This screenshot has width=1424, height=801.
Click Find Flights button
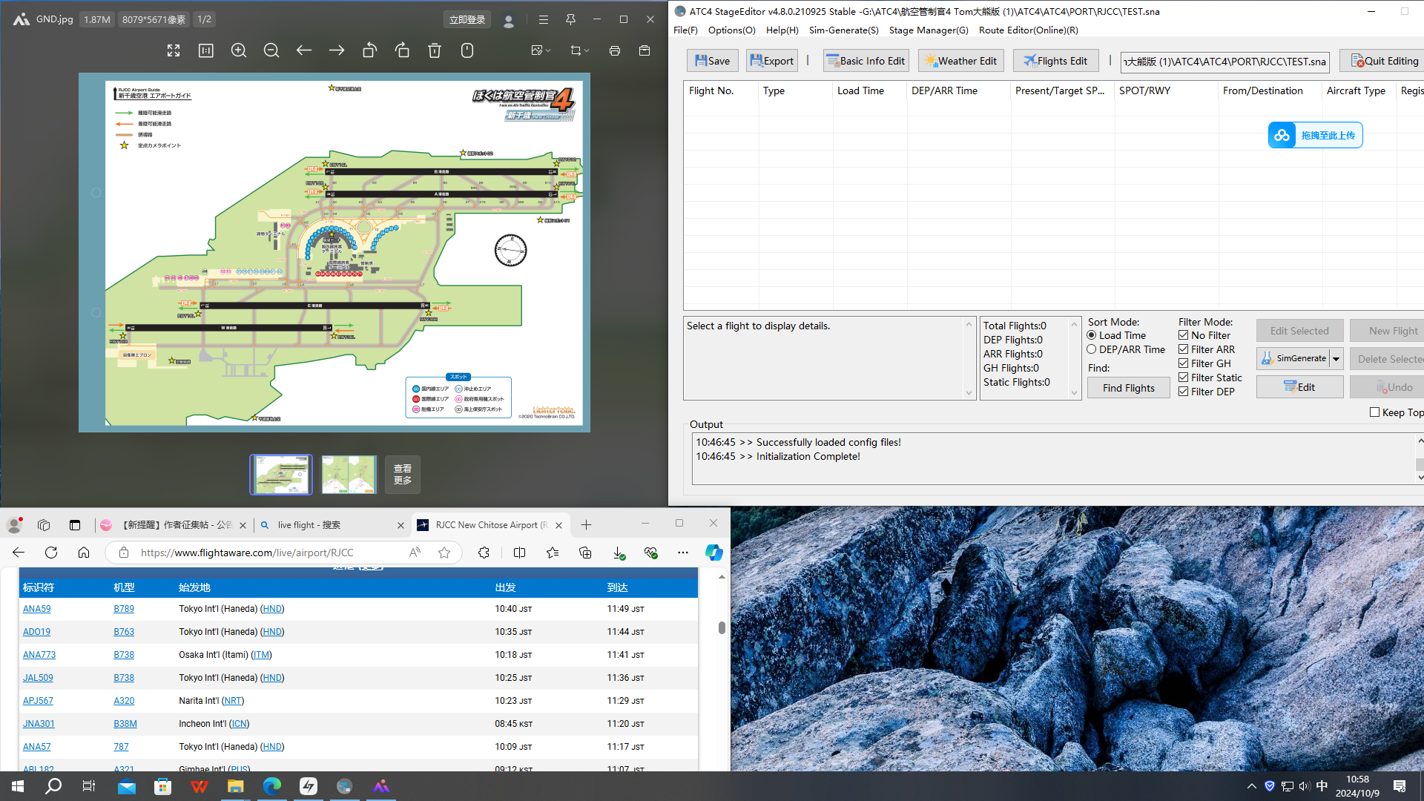click(x=1128, y=388)
